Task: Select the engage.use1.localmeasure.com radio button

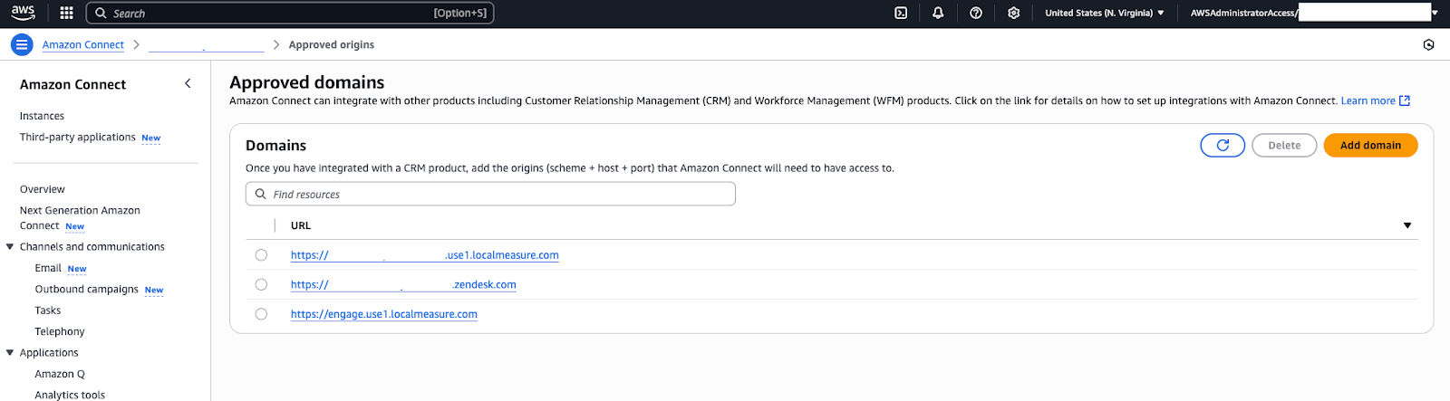Action: [261, 314]
